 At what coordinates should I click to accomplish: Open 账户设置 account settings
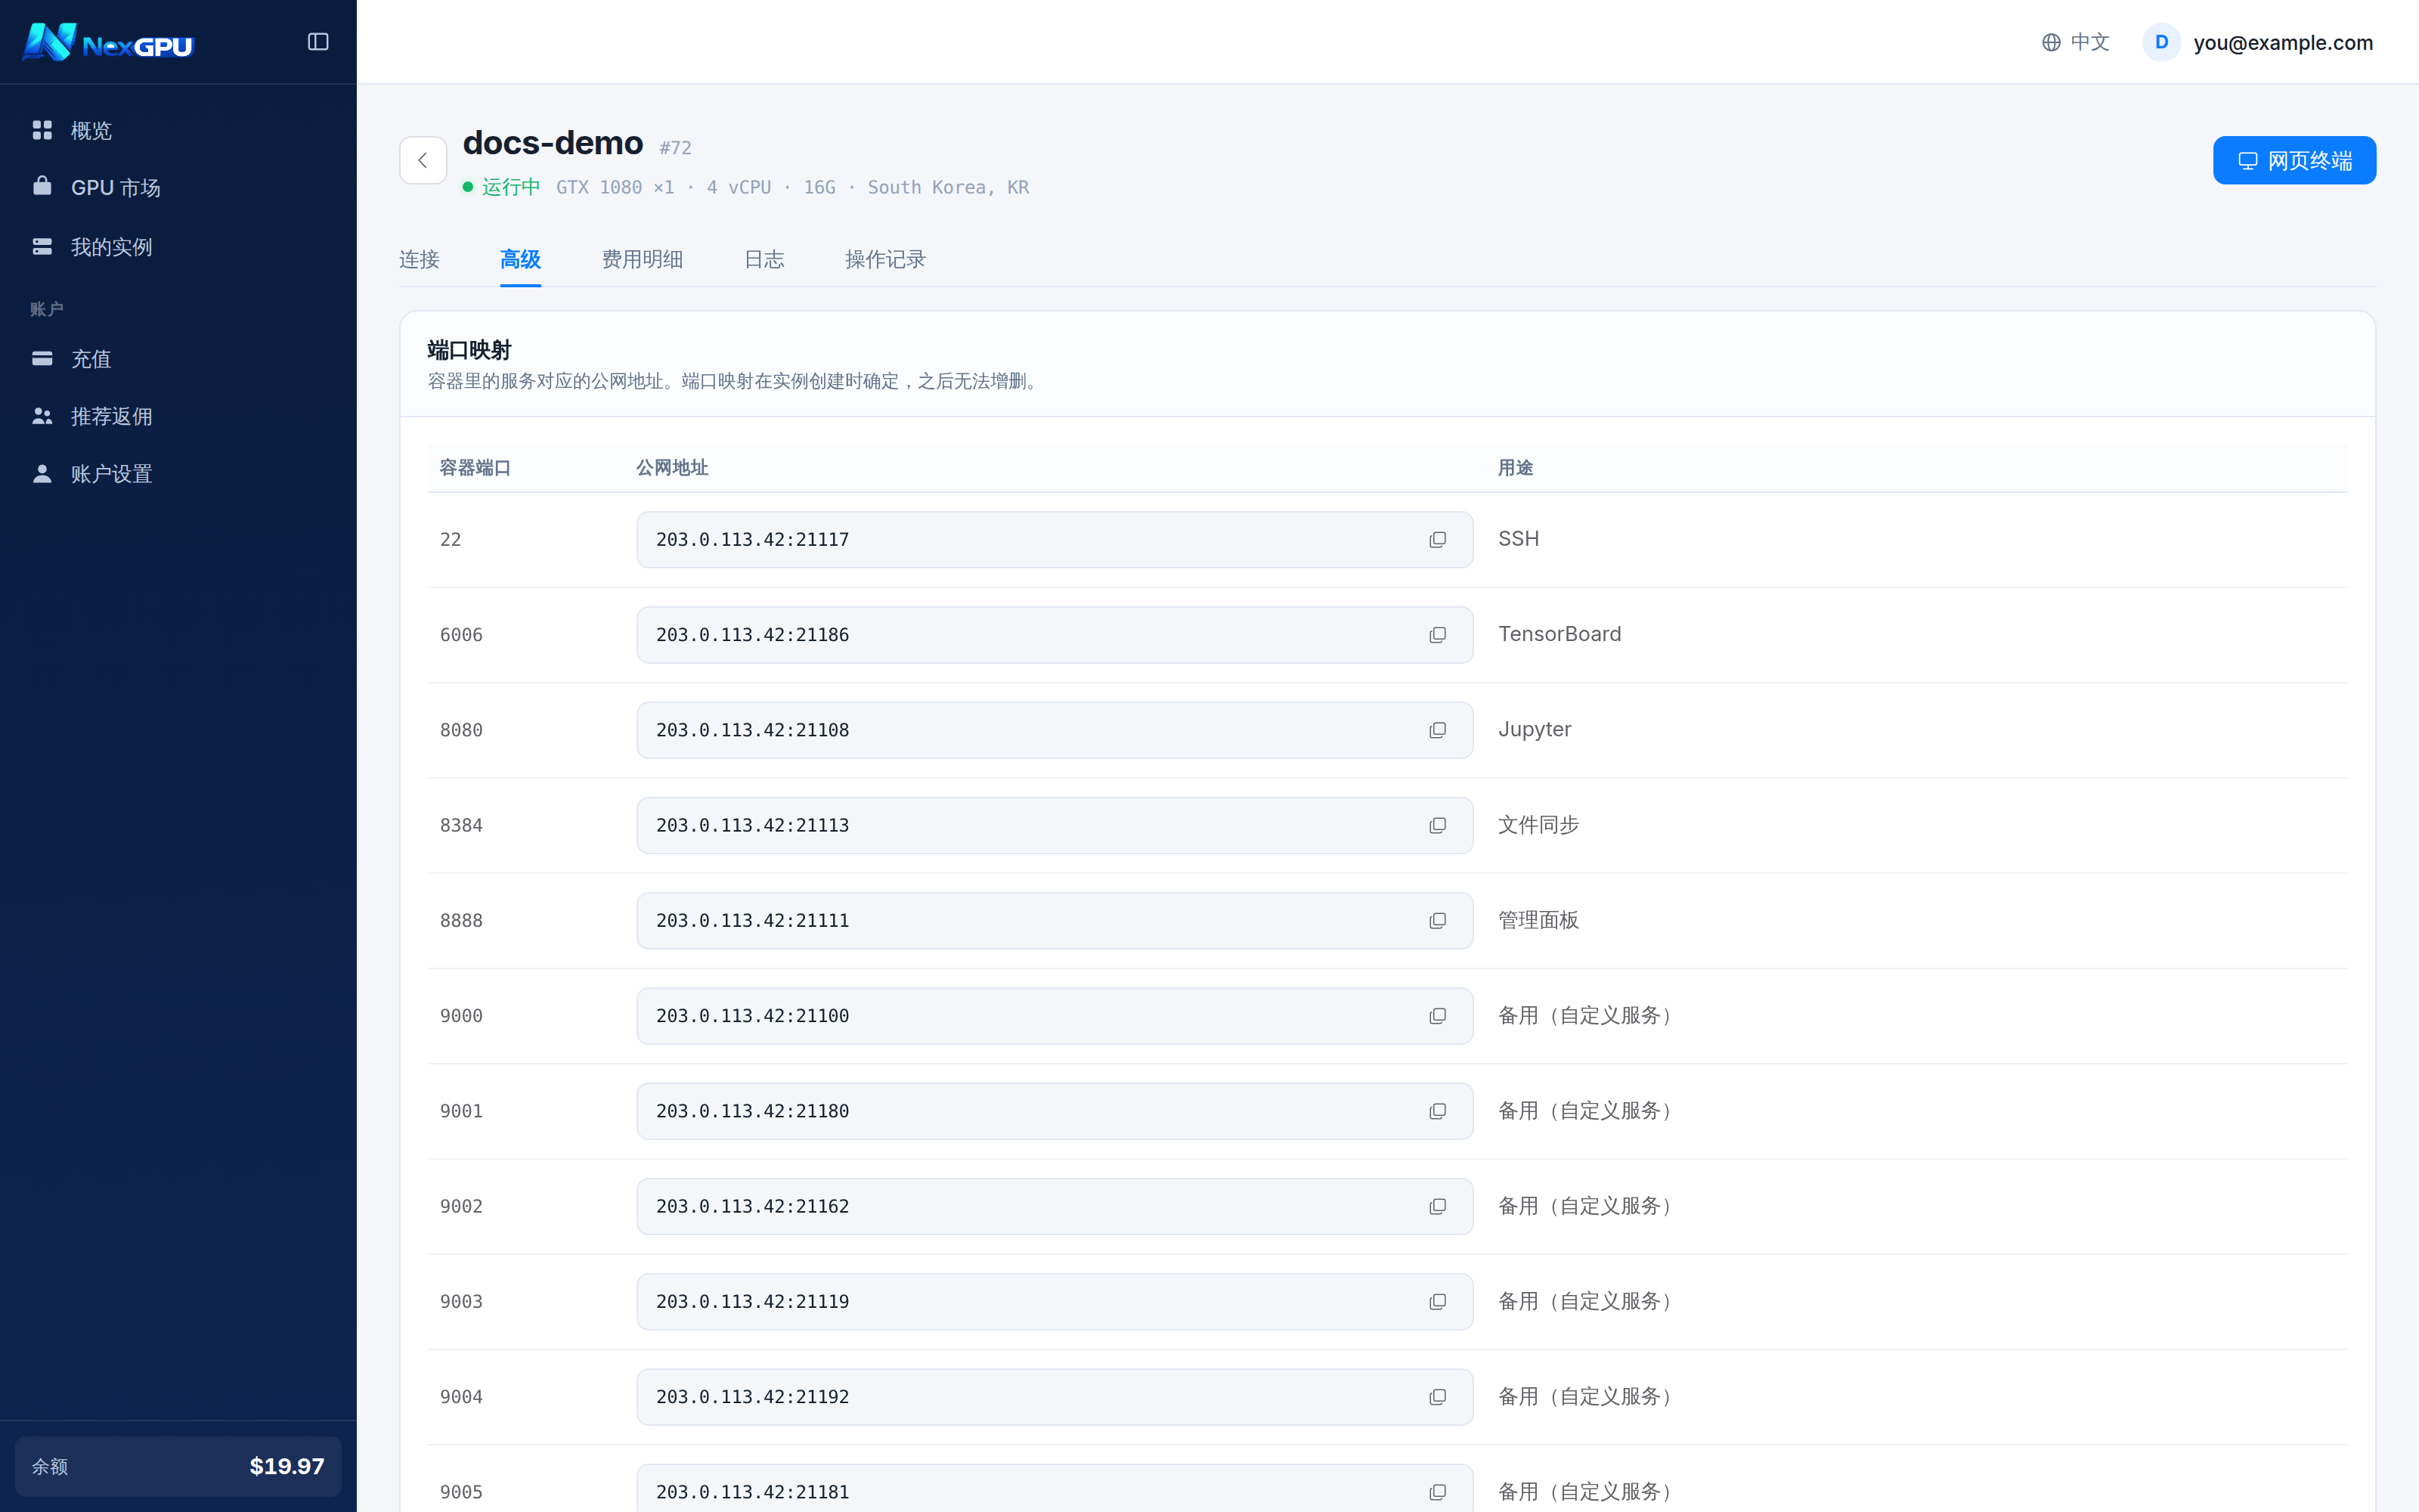pos(178,474)
